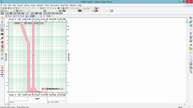193x108 pixels.
Task: Click the red-blue eraser-like icon in left sidebar
Action: pos(2,38)
